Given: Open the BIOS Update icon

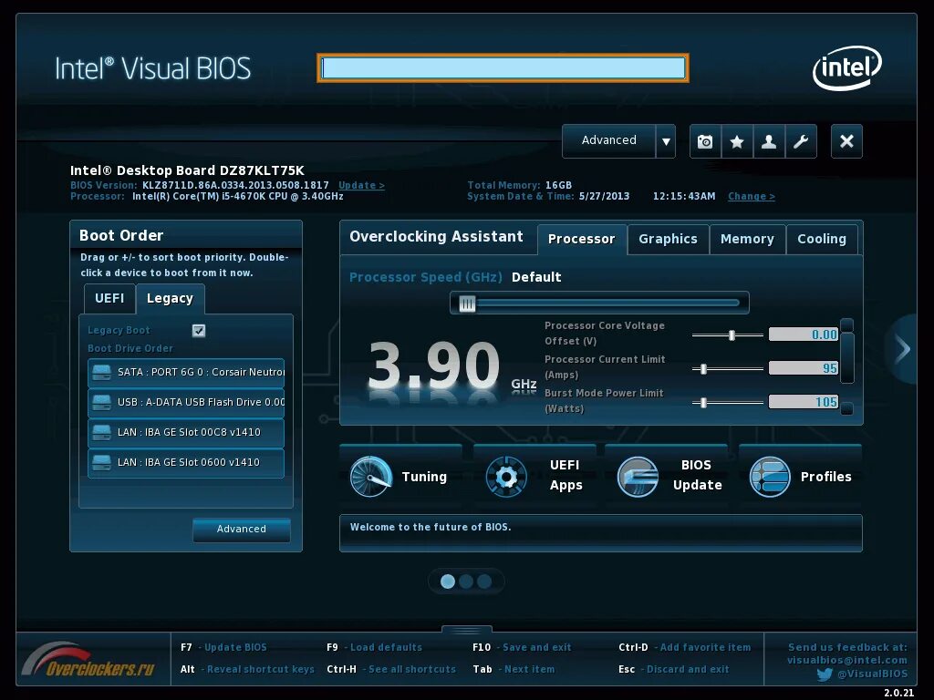Looking at the screenshot, I should click(638, 476).
